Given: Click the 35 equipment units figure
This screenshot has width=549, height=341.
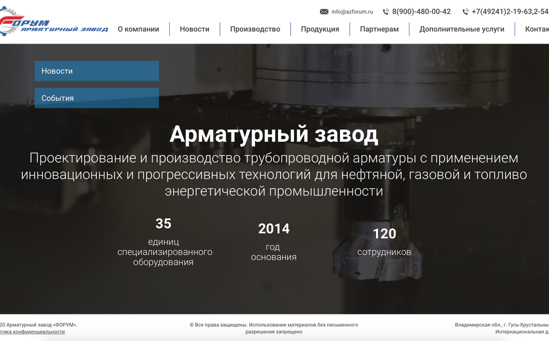Looking at the screenshot, I should click(163, 223).
